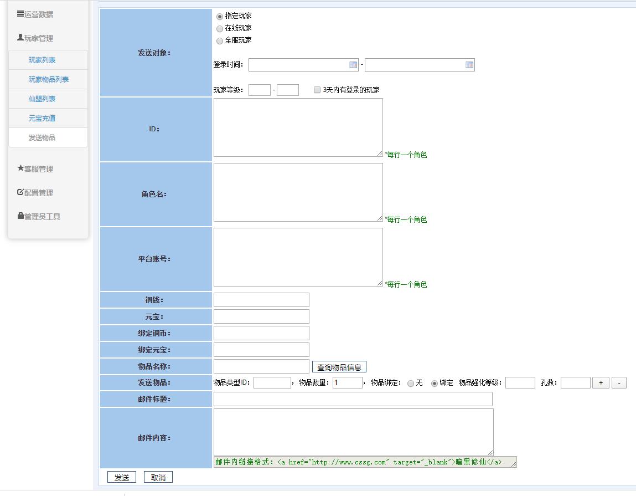Remove item row with minus button

click(619, 382)
